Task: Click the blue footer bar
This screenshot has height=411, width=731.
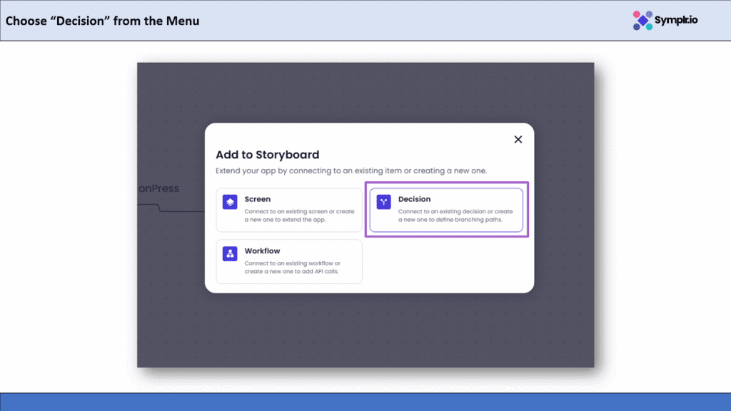Action: (x=365, y=402)
